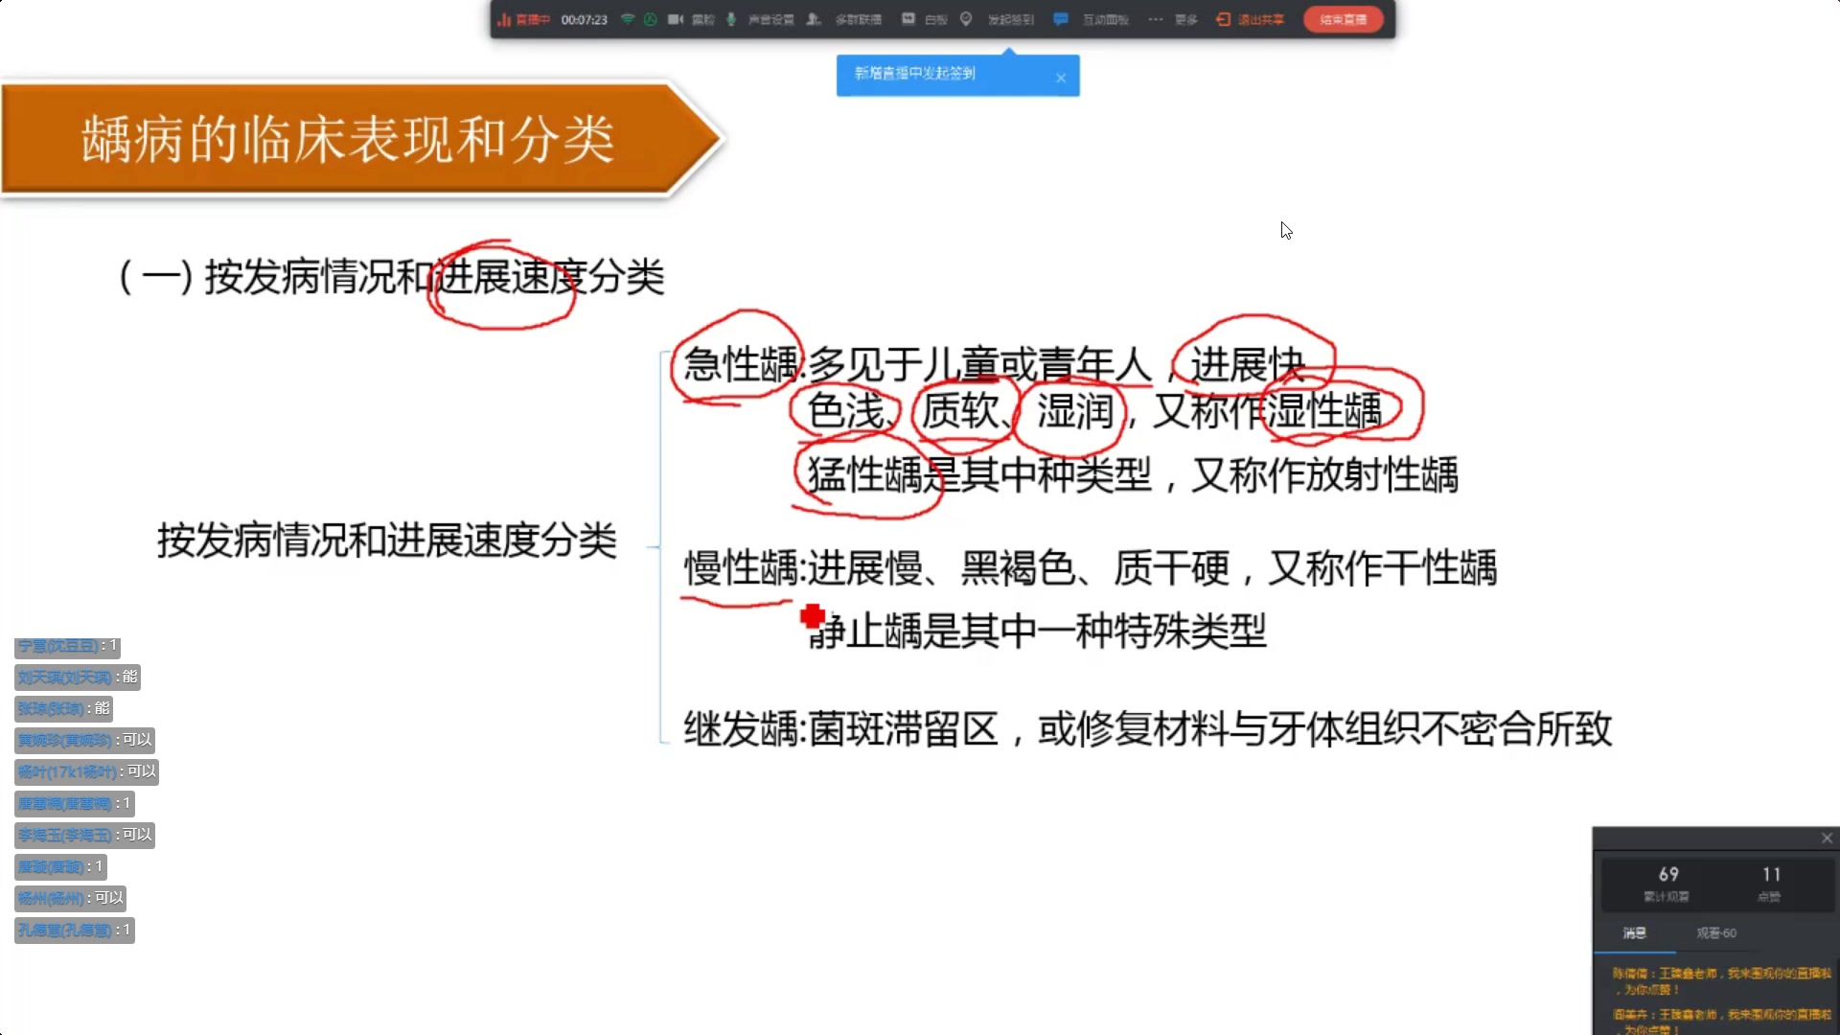Close the interaction panel with X
The image size is (1840, 1035).
[1828, 838]
